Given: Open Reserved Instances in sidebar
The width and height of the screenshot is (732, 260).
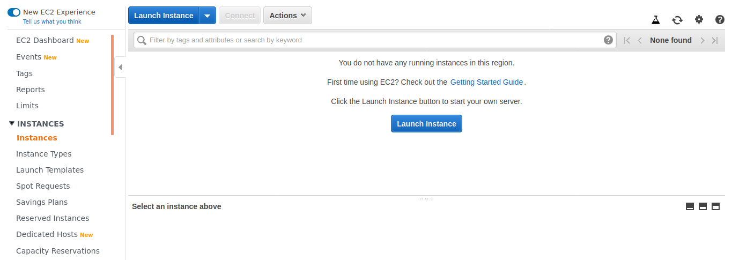Looking at the screenshot, I should point(53,218).
